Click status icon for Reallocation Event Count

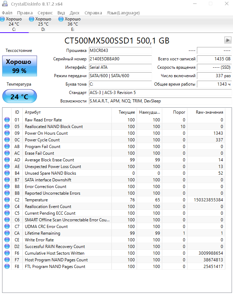point(7,206)
